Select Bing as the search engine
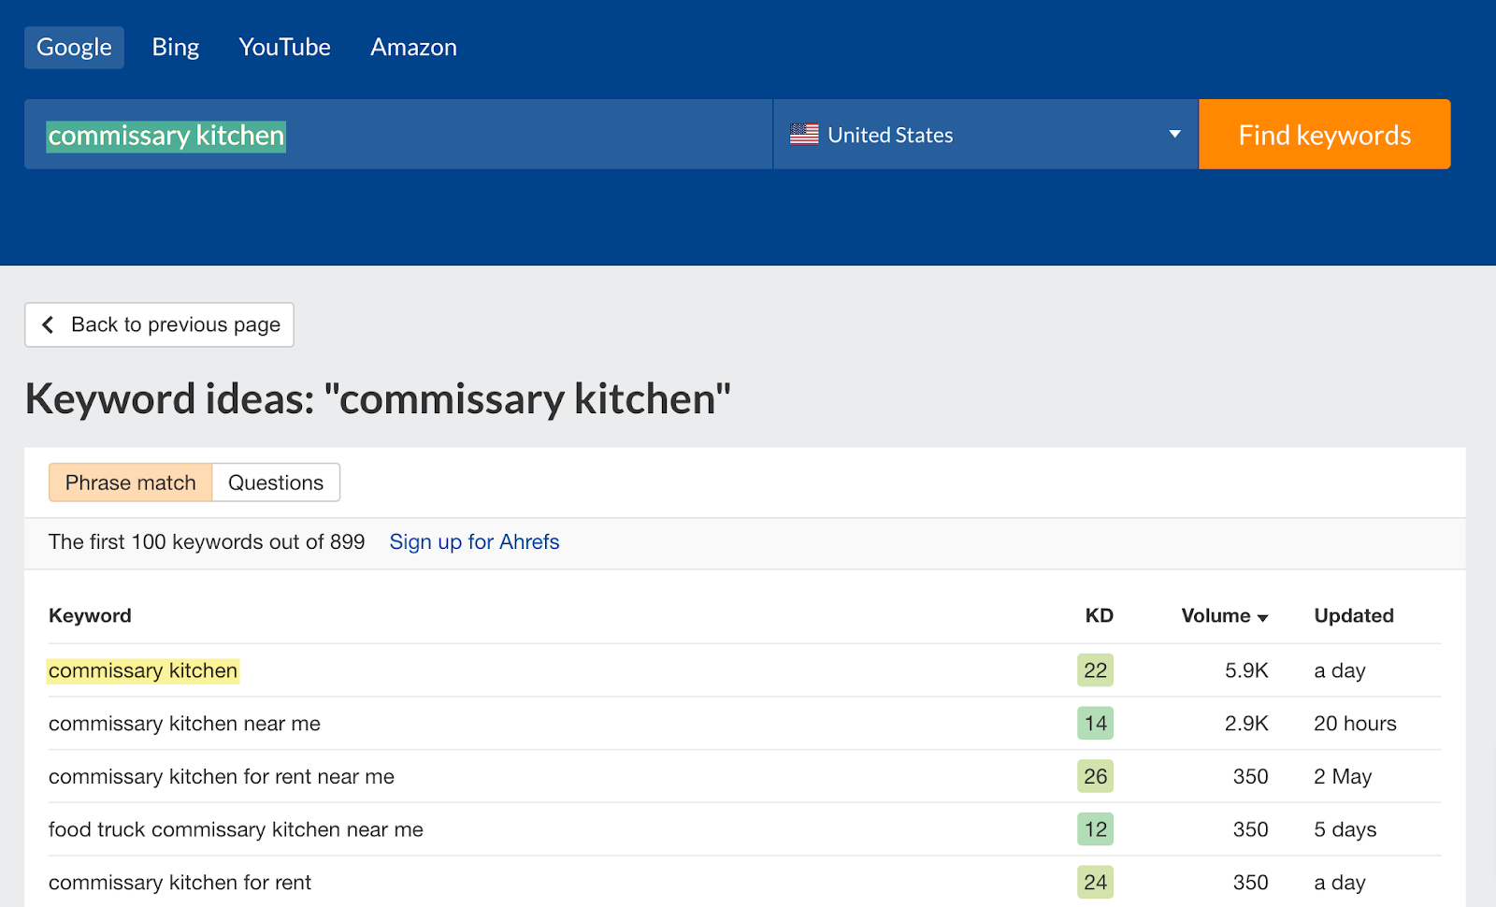The height and width of the screenshot is (907, 1496). tap(175, 47)
